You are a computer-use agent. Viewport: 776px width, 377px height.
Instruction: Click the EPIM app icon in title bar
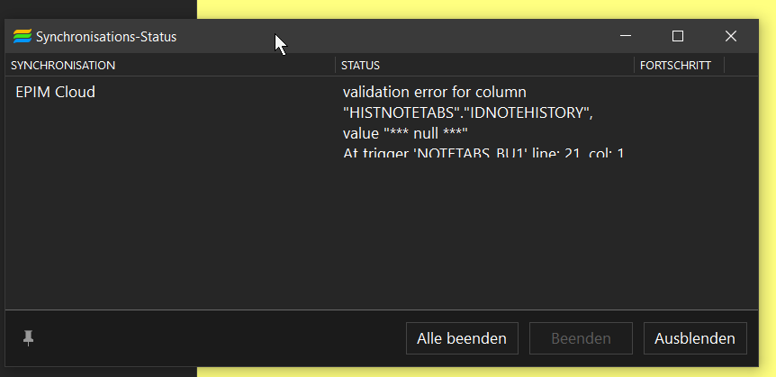(x=23, y=36)
